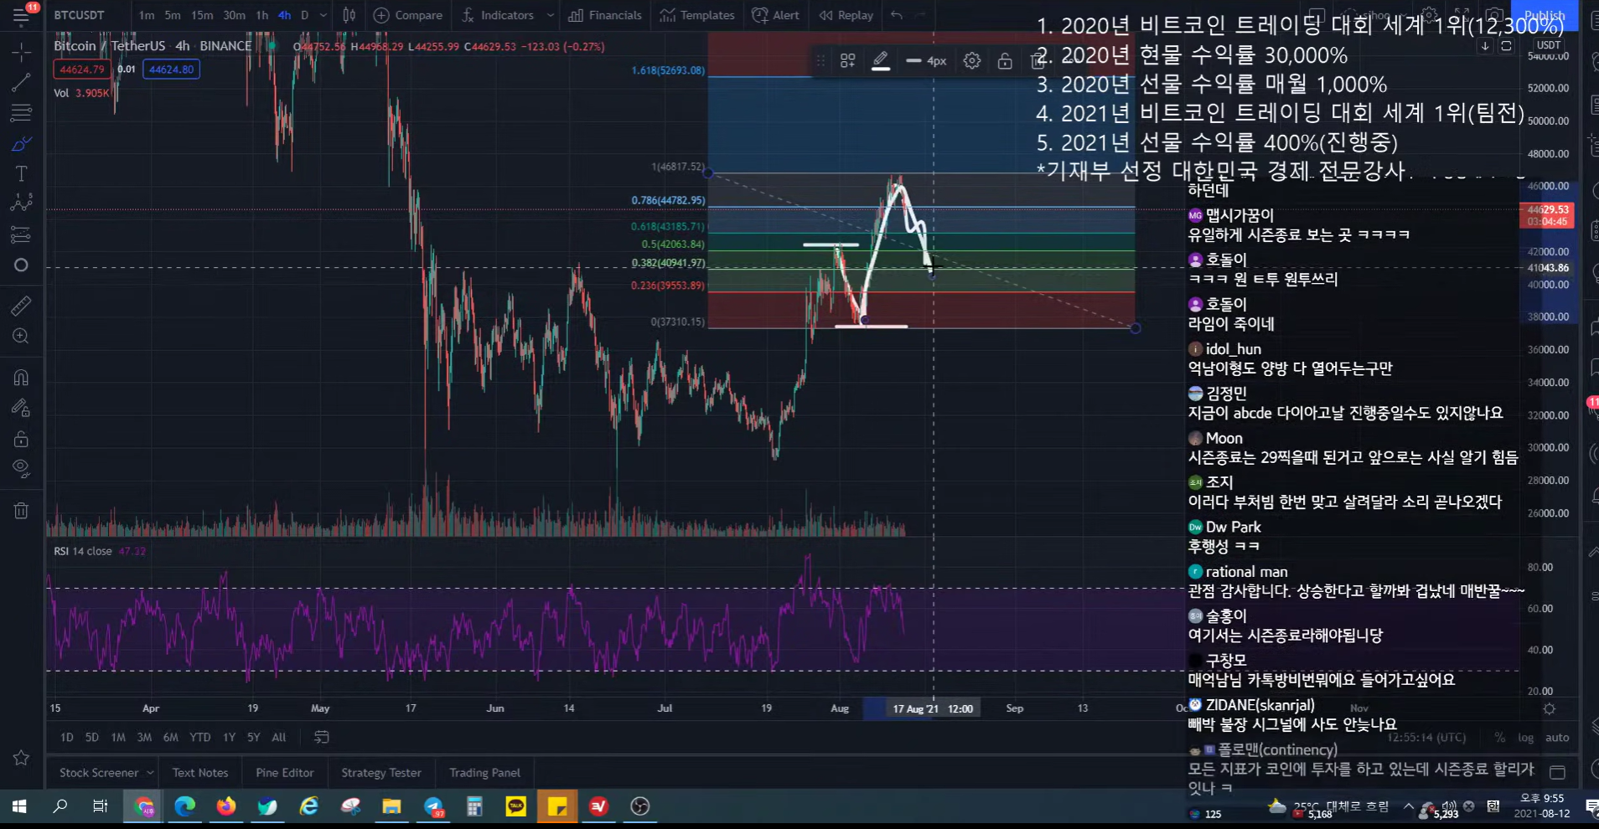Open the Strategy Tester tab
The height and width of the screenshot is (829, 1599).
pos(381,772)
